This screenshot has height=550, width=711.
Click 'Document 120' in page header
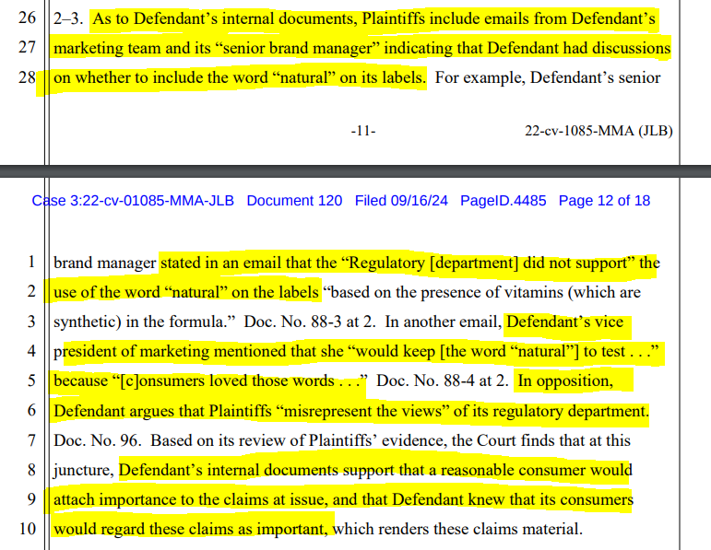click(294, 201)
